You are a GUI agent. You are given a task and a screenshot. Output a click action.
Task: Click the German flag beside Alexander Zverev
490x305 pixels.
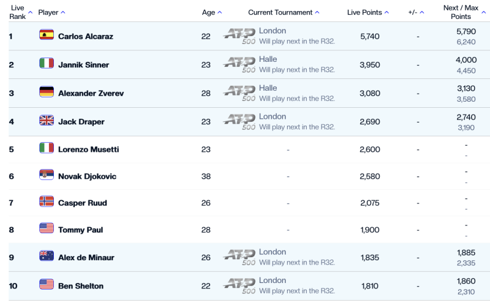point(47,92)
